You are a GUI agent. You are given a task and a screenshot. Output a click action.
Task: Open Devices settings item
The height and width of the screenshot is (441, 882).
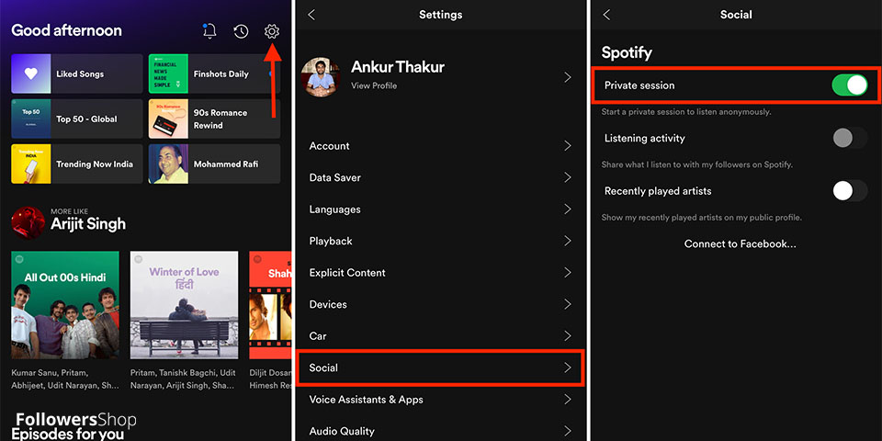click(x=440, y=304)
